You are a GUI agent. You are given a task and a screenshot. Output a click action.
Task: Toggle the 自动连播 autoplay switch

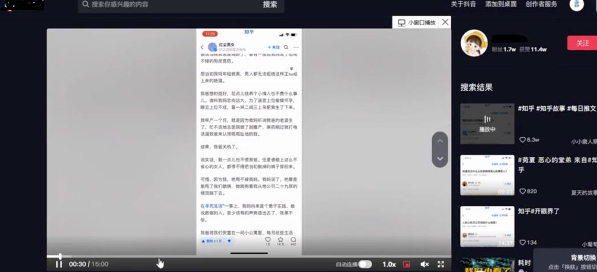tap(365, 264)
